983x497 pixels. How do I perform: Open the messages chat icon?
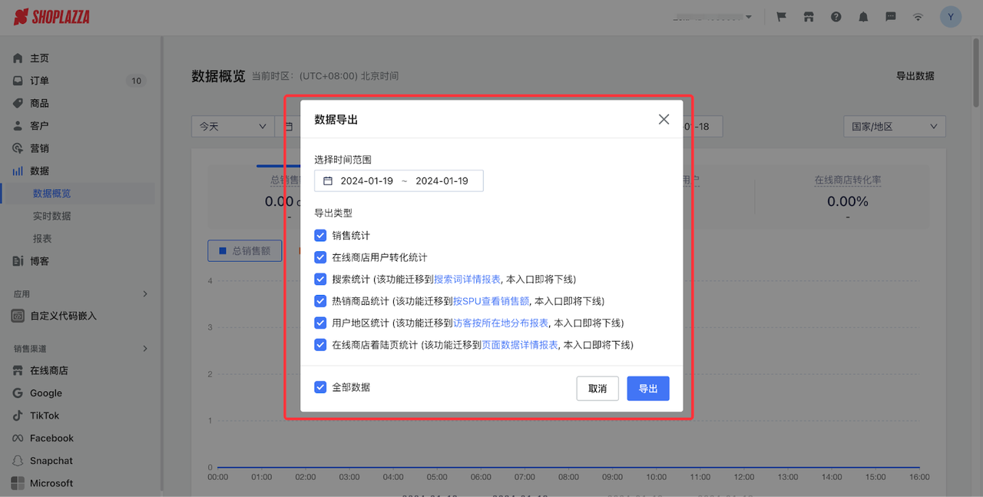pos(890,16)
